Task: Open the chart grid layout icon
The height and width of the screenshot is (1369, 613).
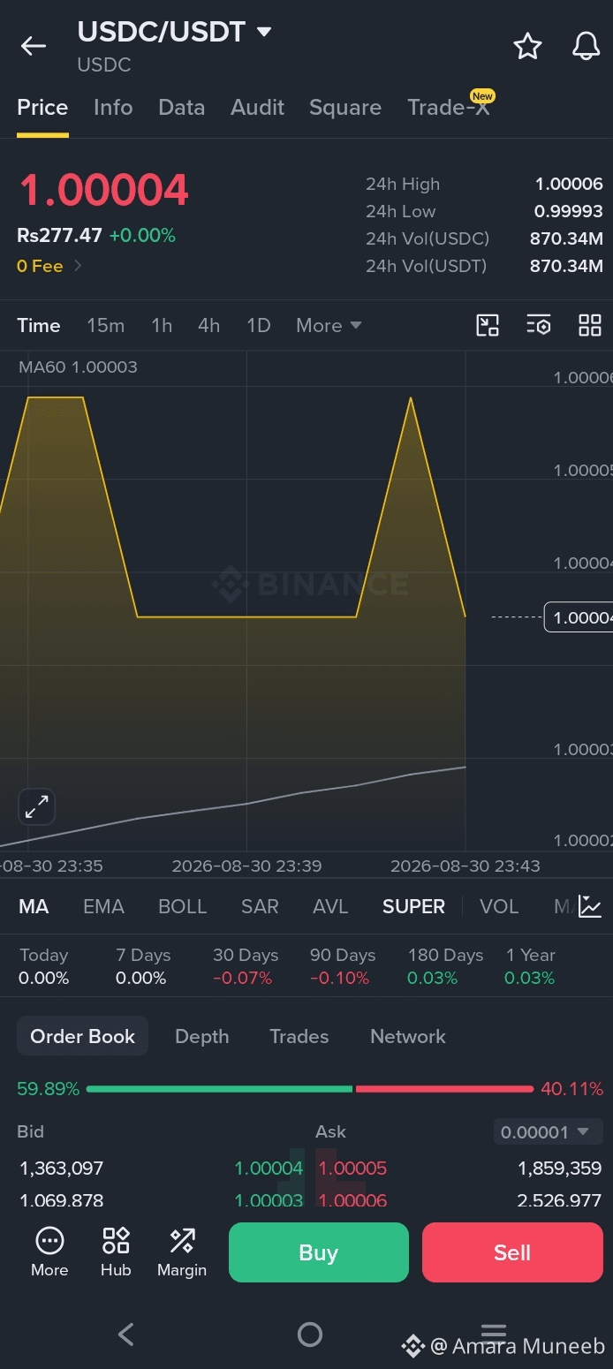Action: 589,325
